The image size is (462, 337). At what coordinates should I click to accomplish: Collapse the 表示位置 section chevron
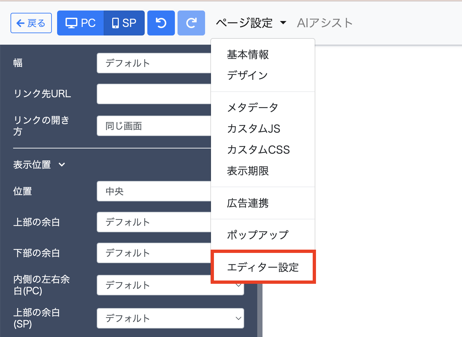pyautogui.click(x=62, y=165)
